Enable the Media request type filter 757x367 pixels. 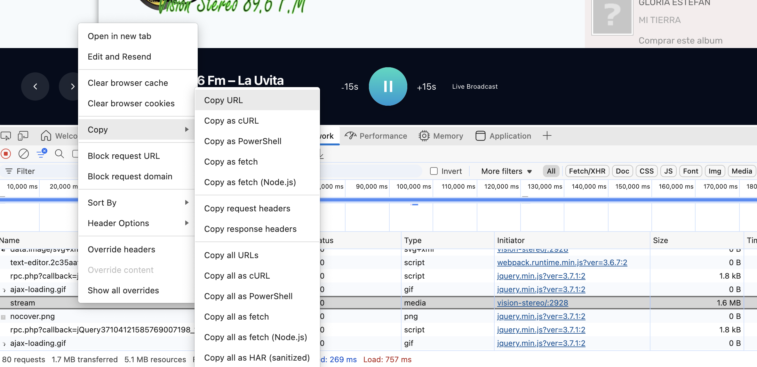tap(742, 171)
